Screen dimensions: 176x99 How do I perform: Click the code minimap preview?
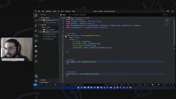[x=169, y=23]
